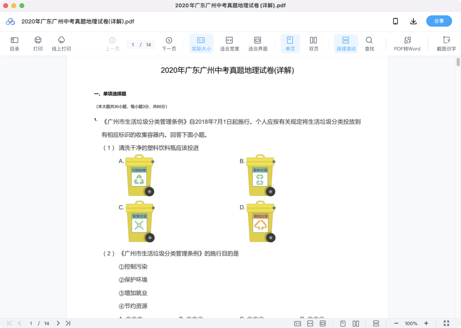Image resolution: width=461 pixels, height=328 pixels.
Task: Toggle 连续滚动 continuous scrolling
Action: pyautogui.click(x=346, y=44)
